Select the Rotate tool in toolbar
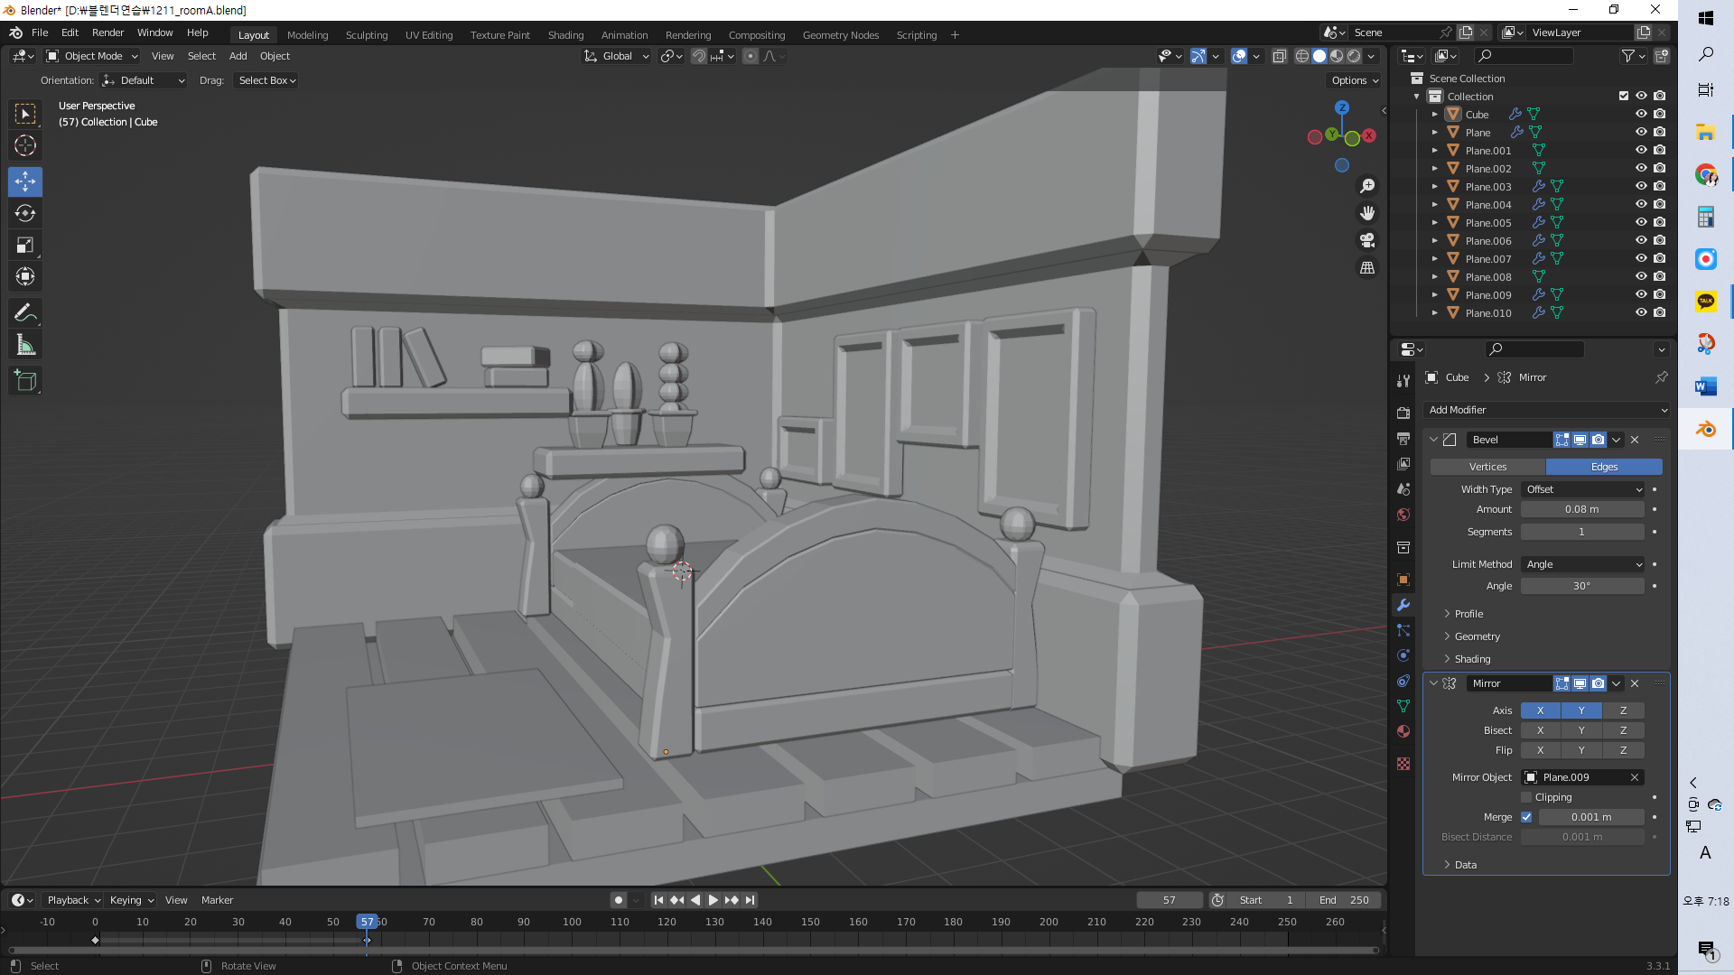Image resolution: width=1734 pixels, height=975 pixels. tap(25, 214)
